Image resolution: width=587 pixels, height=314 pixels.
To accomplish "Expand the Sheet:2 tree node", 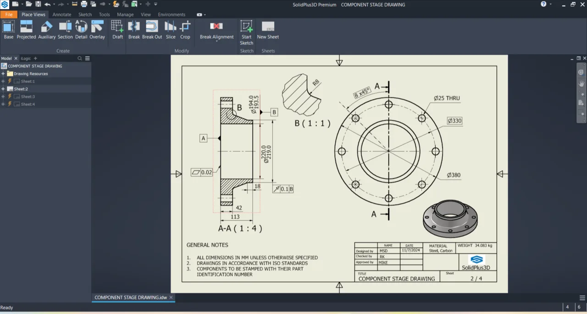I will (3, 89).
